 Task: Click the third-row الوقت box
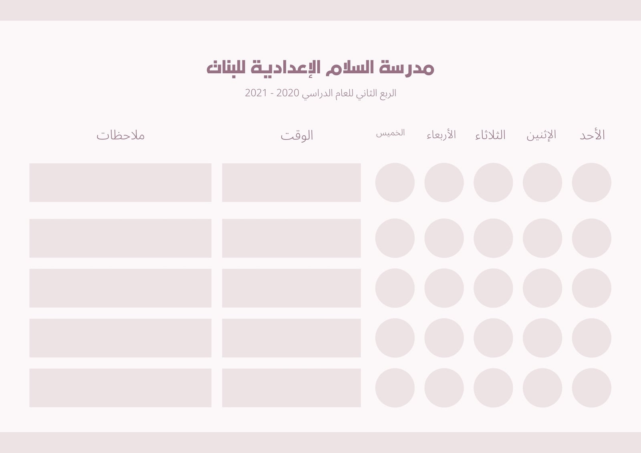coord(291,288)
